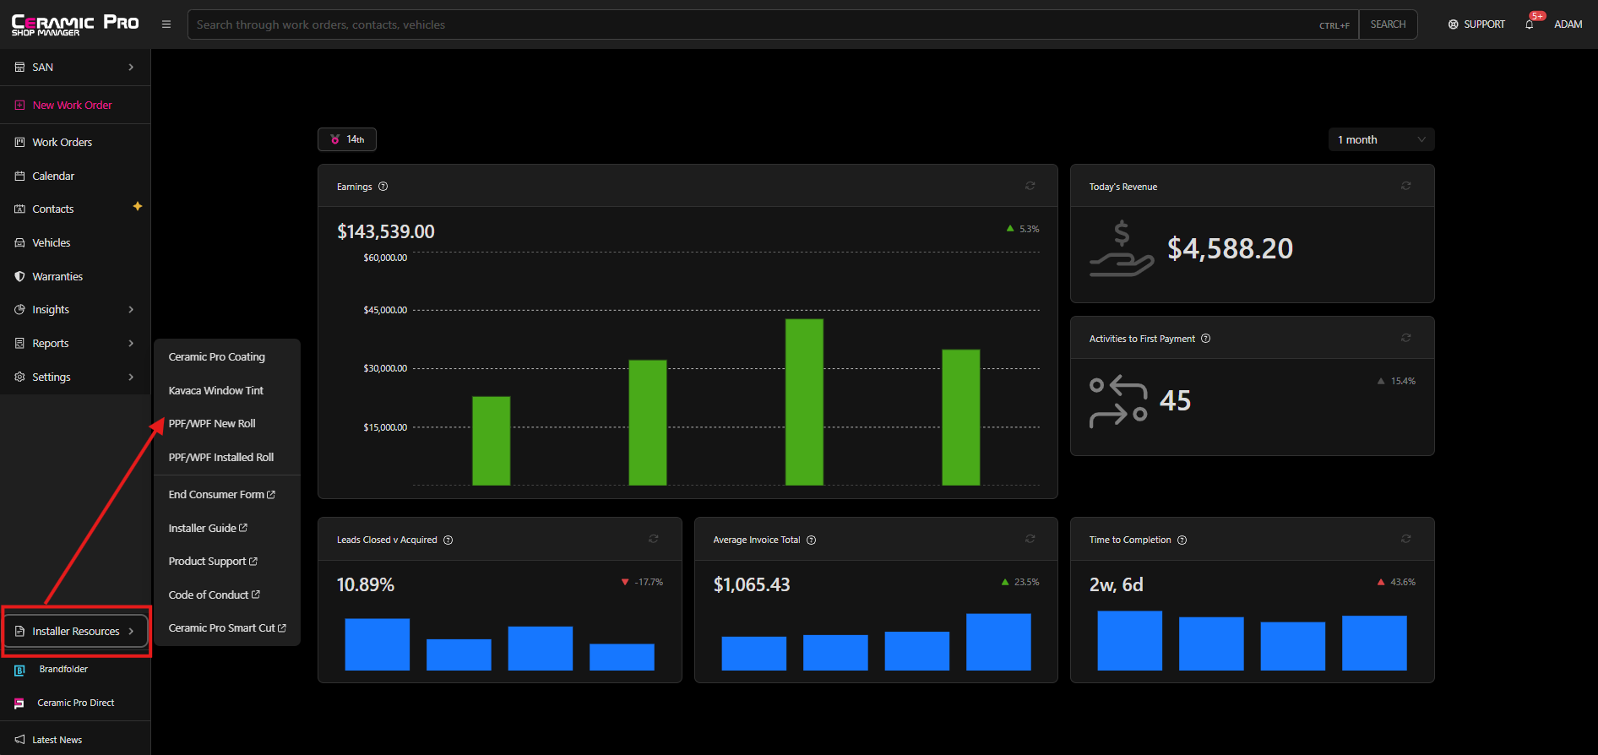Screen dimensions: 1598x755
Task: Open the 1 month period dropdown
Action: coord(1381,139)
